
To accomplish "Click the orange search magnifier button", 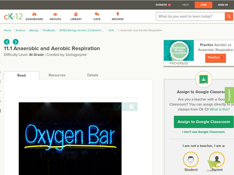I will click(229, 16).
